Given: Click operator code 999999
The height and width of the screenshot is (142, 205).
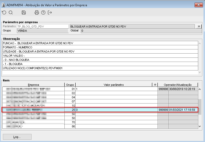Looking at the screenshot, I should coord(163,110).
